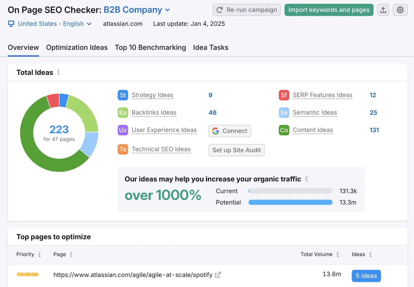The width and height of the screenshot is (414, 287).
Task: Open campaign settings via gear icon
Action: pyautogui.click(x=400, y=10)
